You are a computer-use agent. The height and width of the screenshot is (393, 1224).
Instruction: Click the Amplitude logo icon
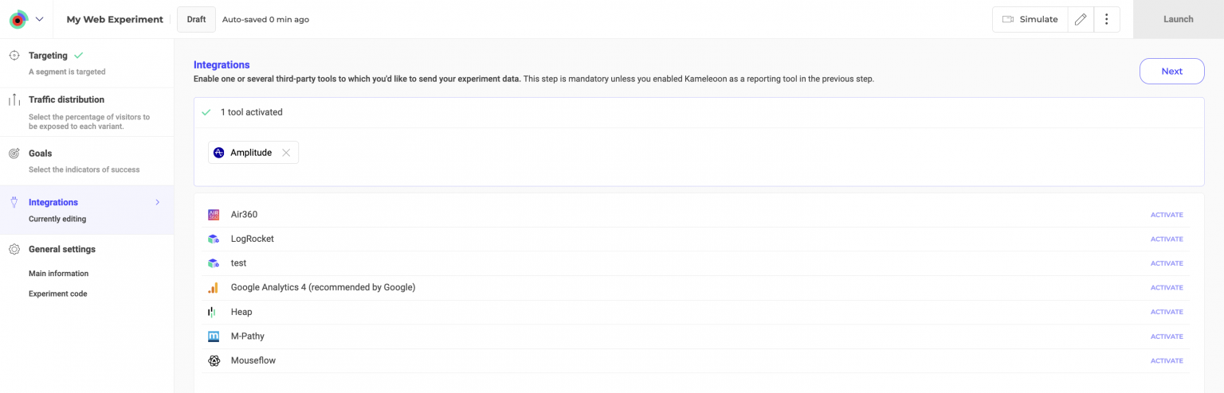pos(219,153)
